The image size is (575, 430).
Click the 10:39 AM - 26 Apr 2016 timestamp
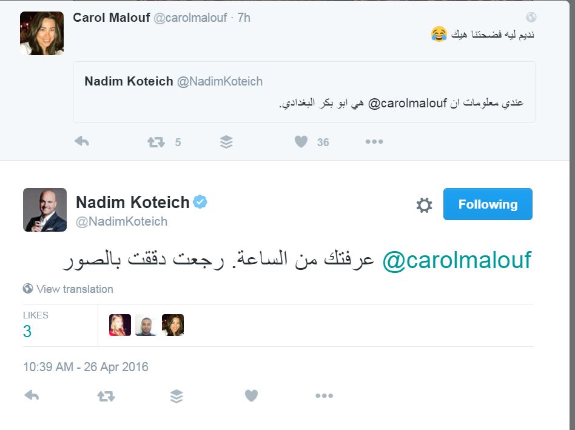(86, 367)
